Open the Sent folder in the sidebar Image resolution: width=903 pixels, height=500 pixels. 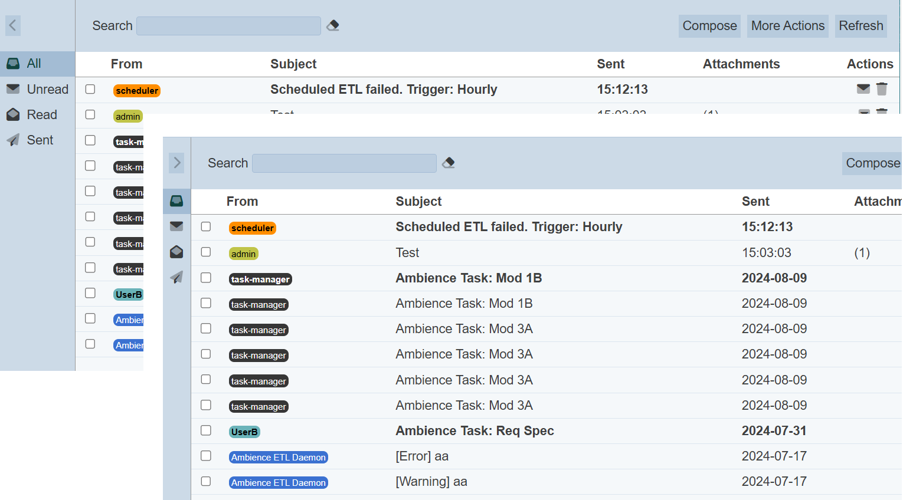(x=40, y=140)
